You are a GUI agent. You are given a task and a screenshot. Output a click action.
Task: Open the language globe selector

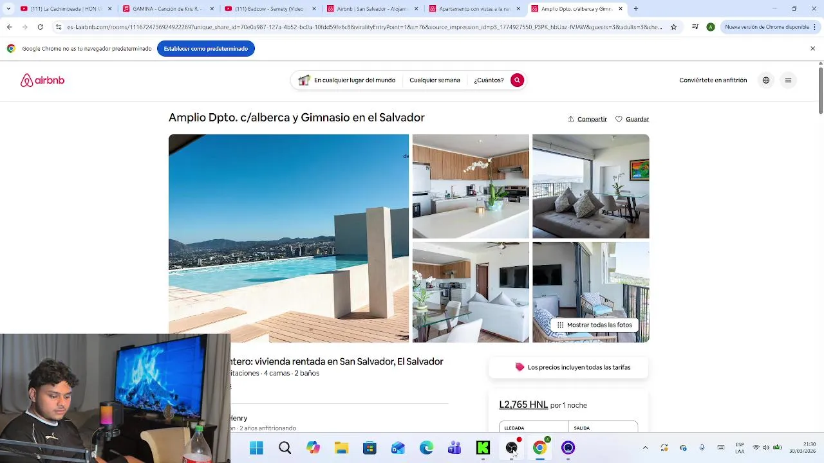[766, 80]
